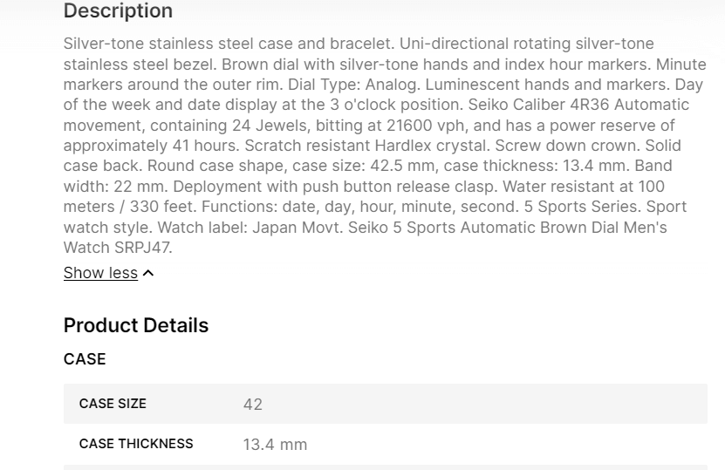Click the 13.4 mm thickness value
725x470 pixels.
pos(275,445)
